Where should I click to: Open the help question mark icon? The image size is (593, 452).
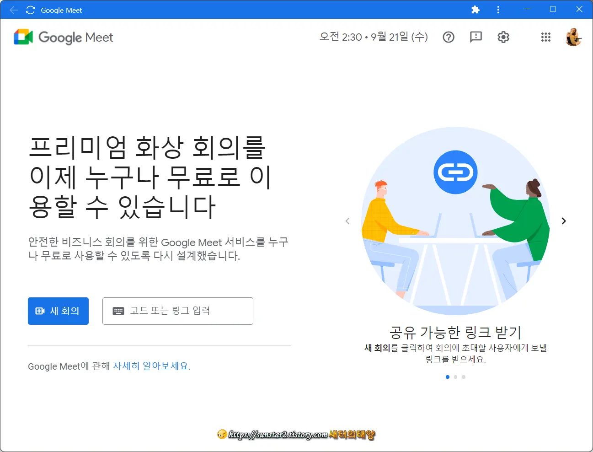[x=449, y=37]
